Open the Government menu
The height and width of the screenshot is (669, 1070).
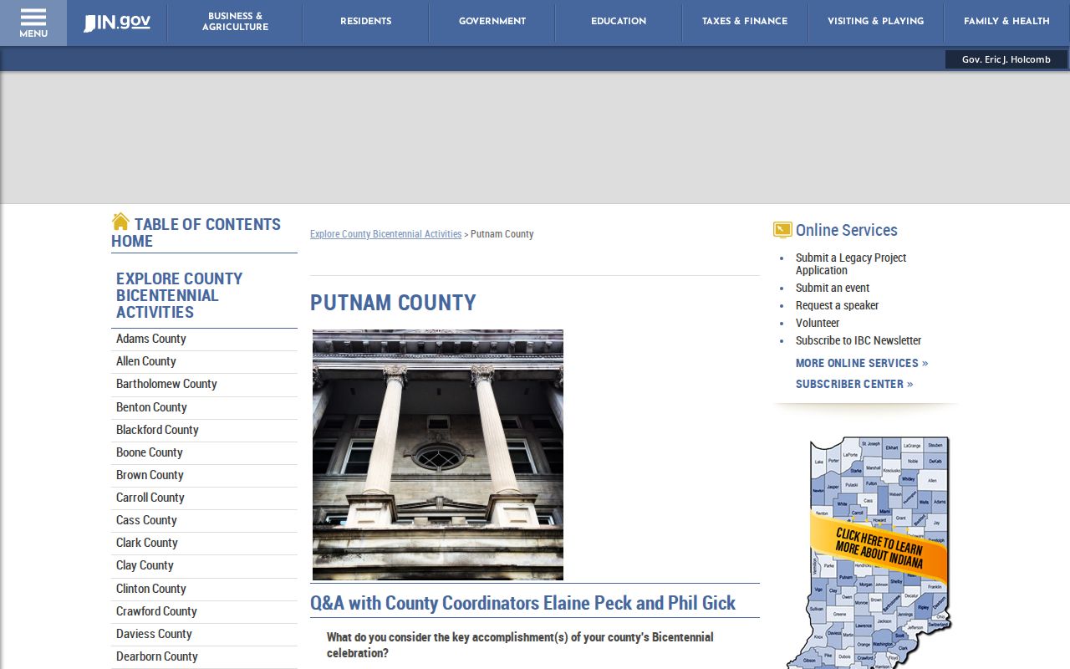point(492,22)
